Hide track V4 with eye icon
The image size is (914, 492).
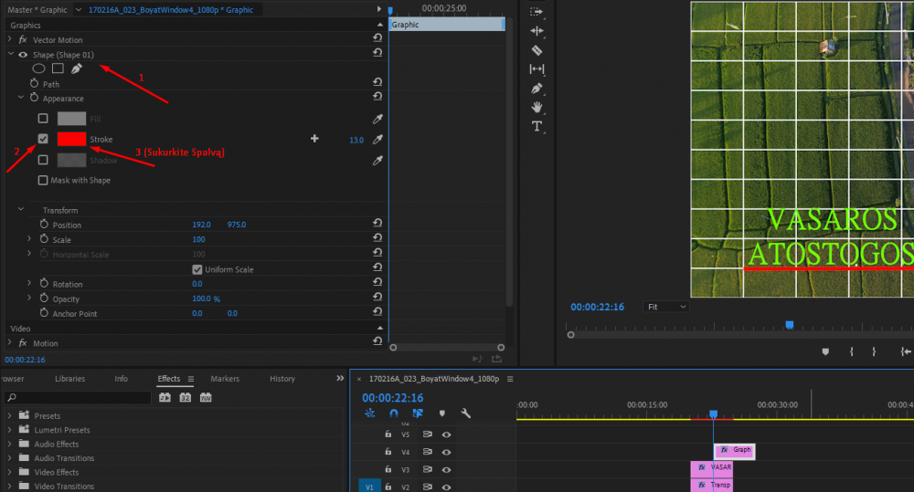coord(447,452)
